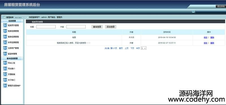
Task: Click the gear icon beside 租房信息管理
Action: tap(5, 31)
